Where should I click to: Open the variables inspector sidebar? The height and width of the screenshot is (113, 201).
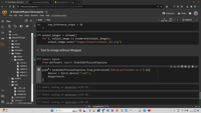coord(3,33)
